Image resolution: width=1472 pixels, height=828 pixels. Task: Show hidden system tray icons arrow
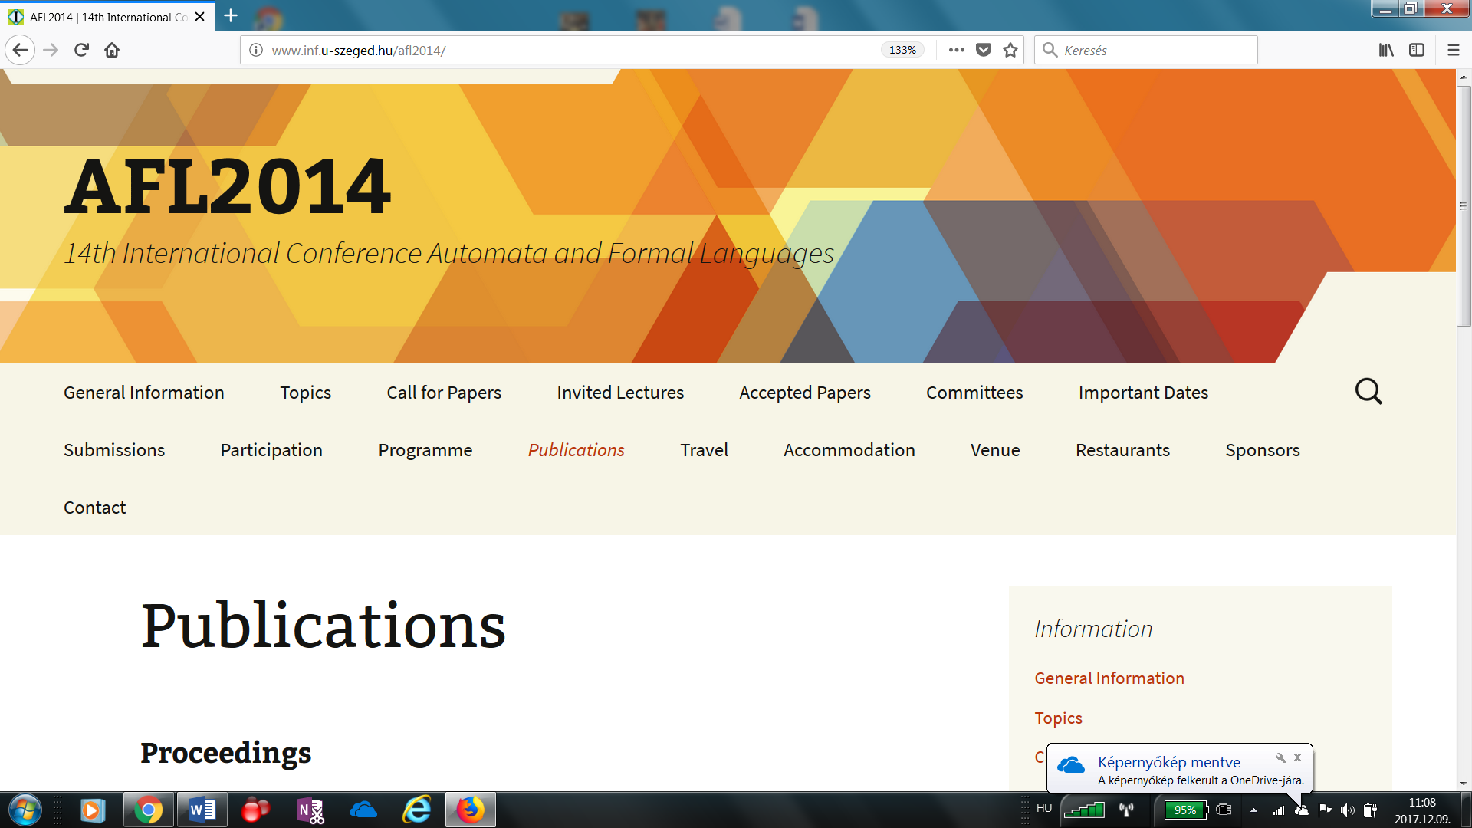click(1253, 810)
